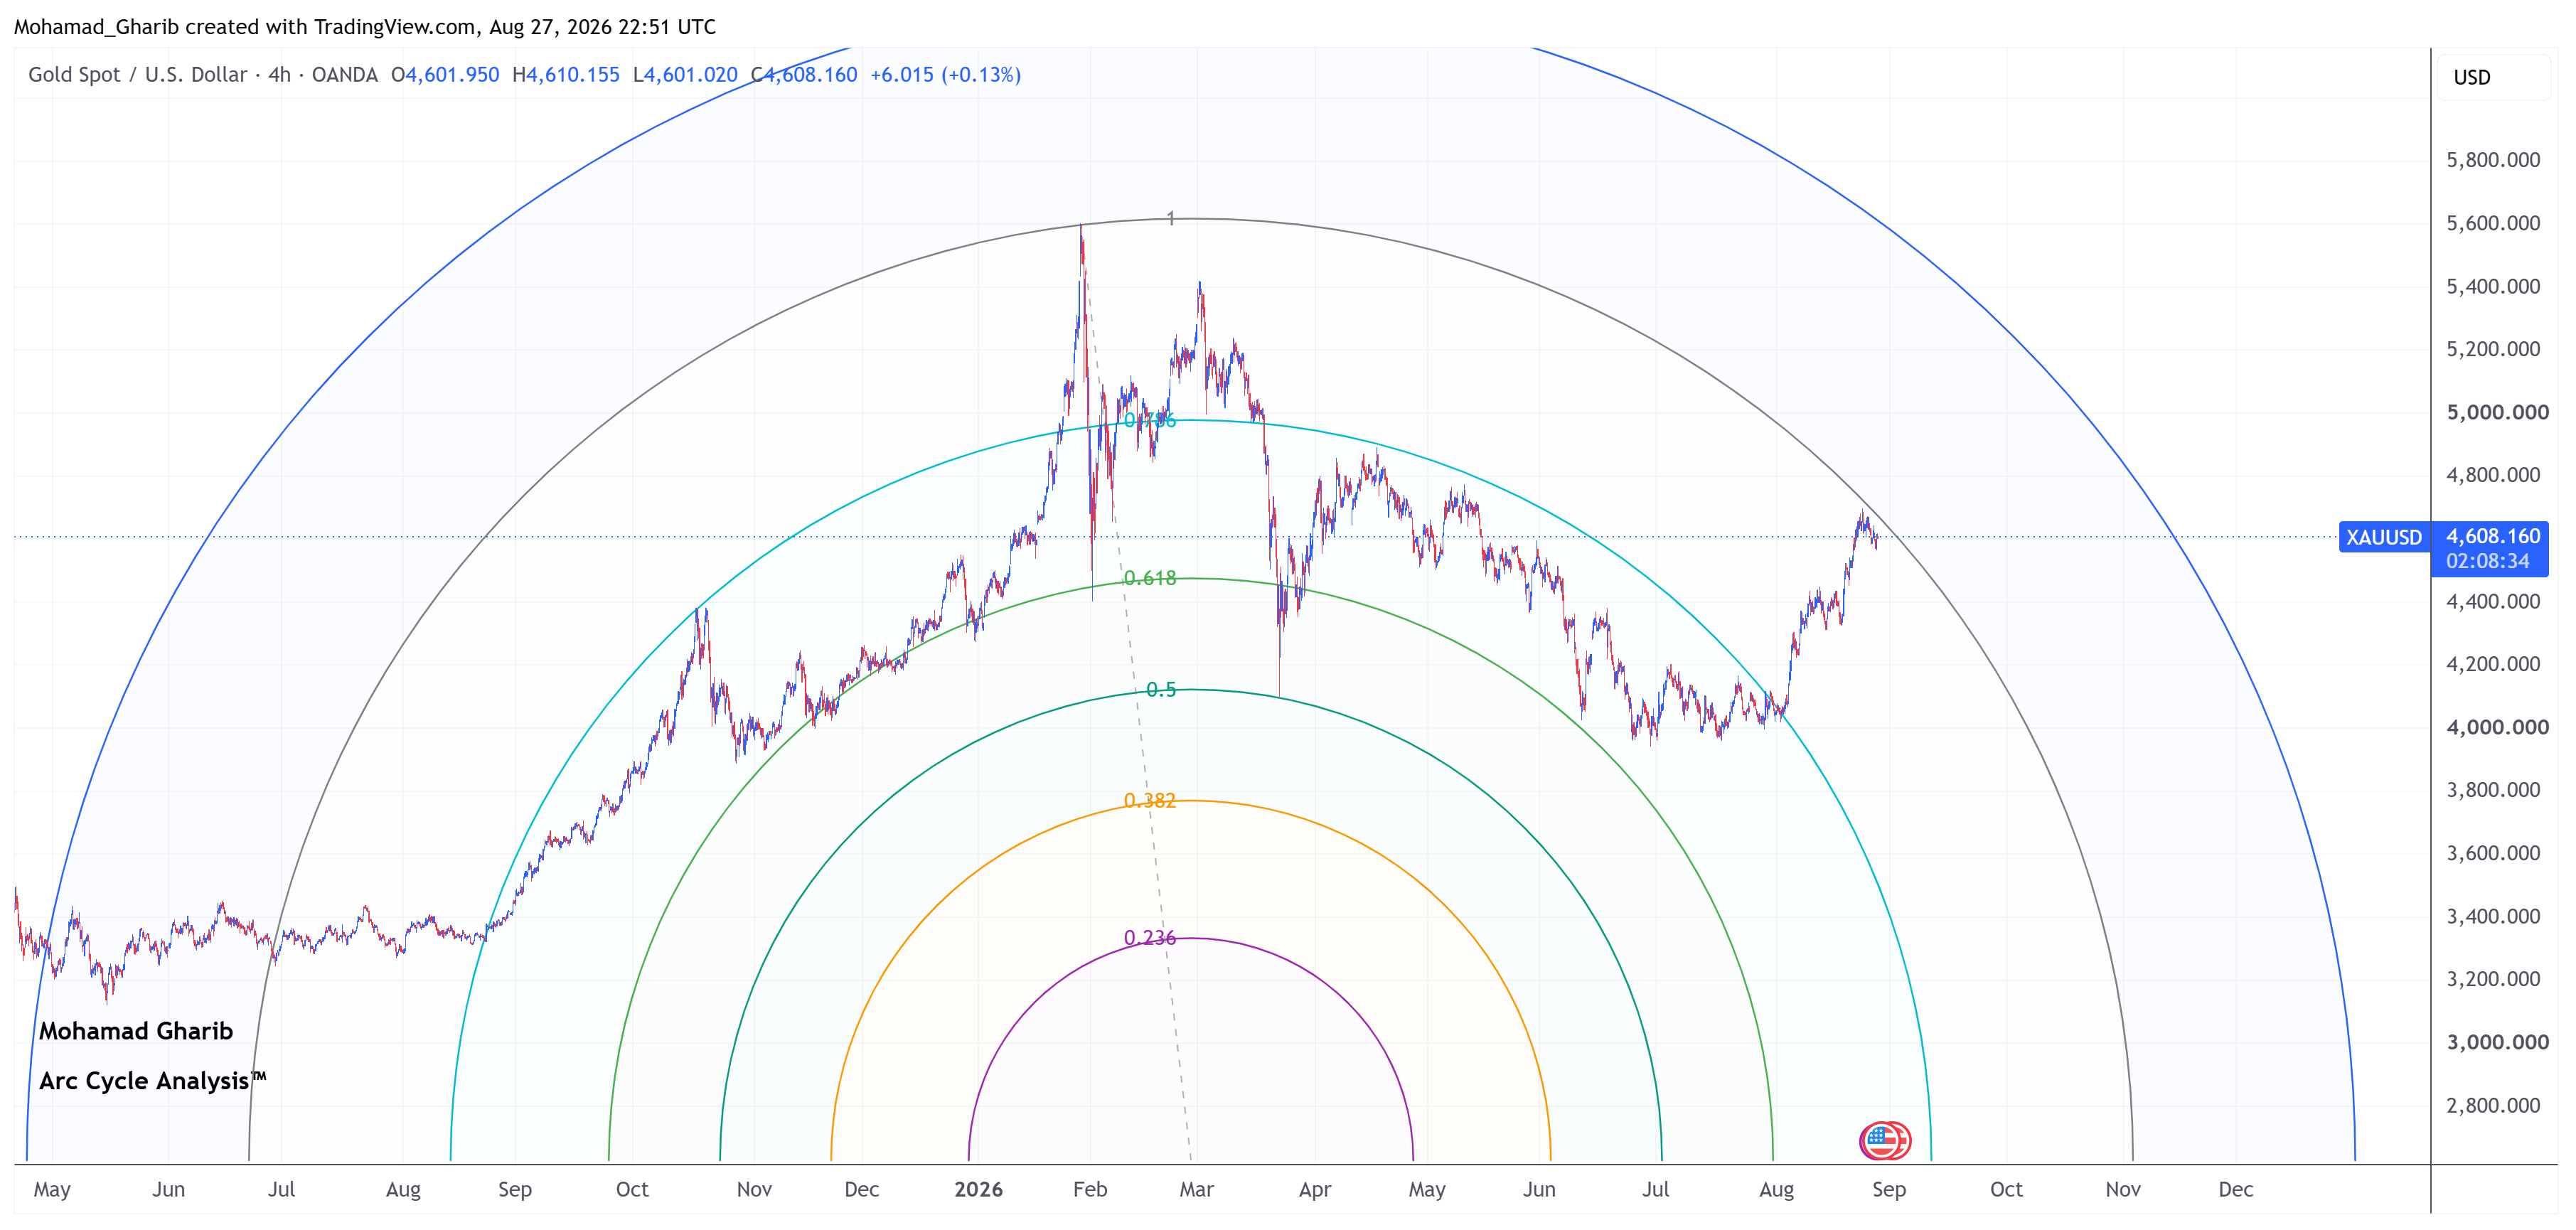
Task: Click the 3,200.000 price axis label
Action: click(x=2493, y=979)
